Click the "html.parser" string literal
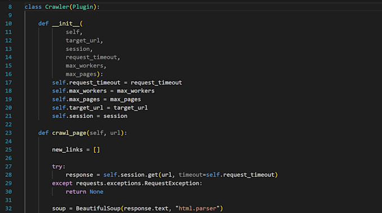The width and height of the screenshot is (382, 213). click(x=197, y=209)
